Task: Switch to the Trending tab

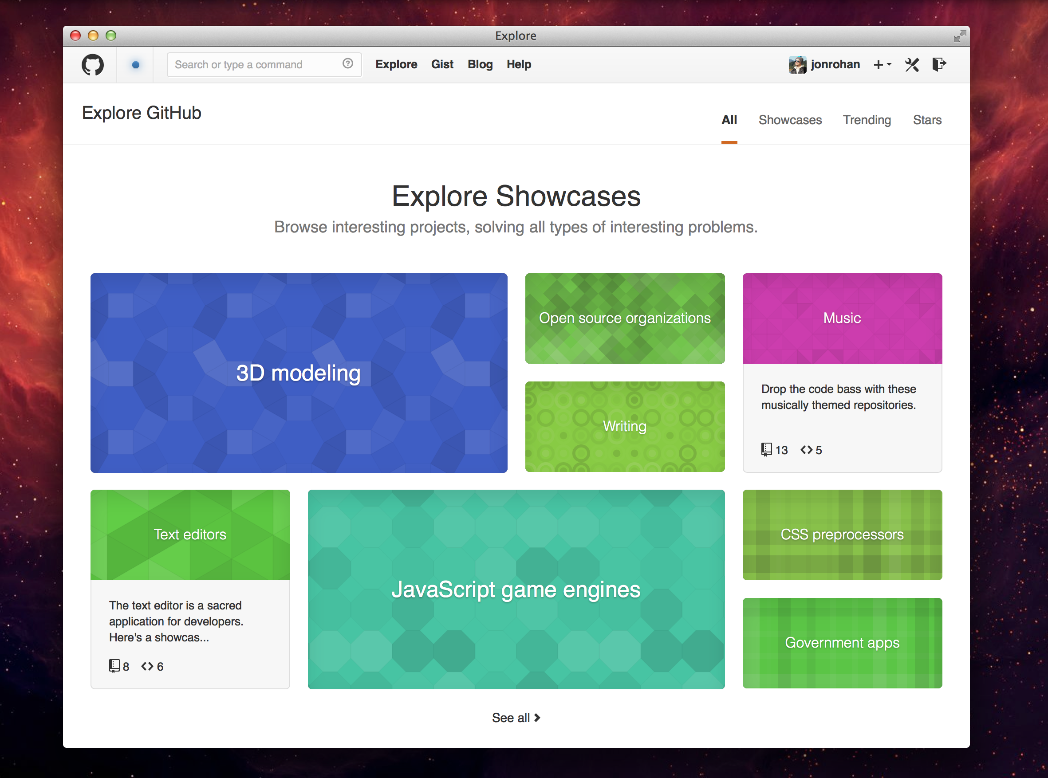Action: click(867, 120)
